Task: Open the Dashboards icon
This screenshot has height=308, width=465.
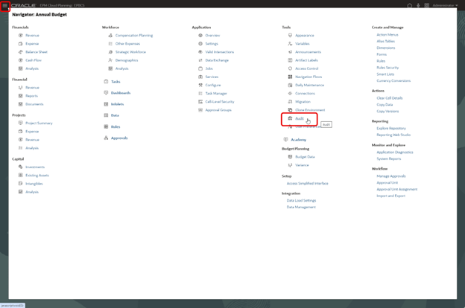Action: (106, 92)
